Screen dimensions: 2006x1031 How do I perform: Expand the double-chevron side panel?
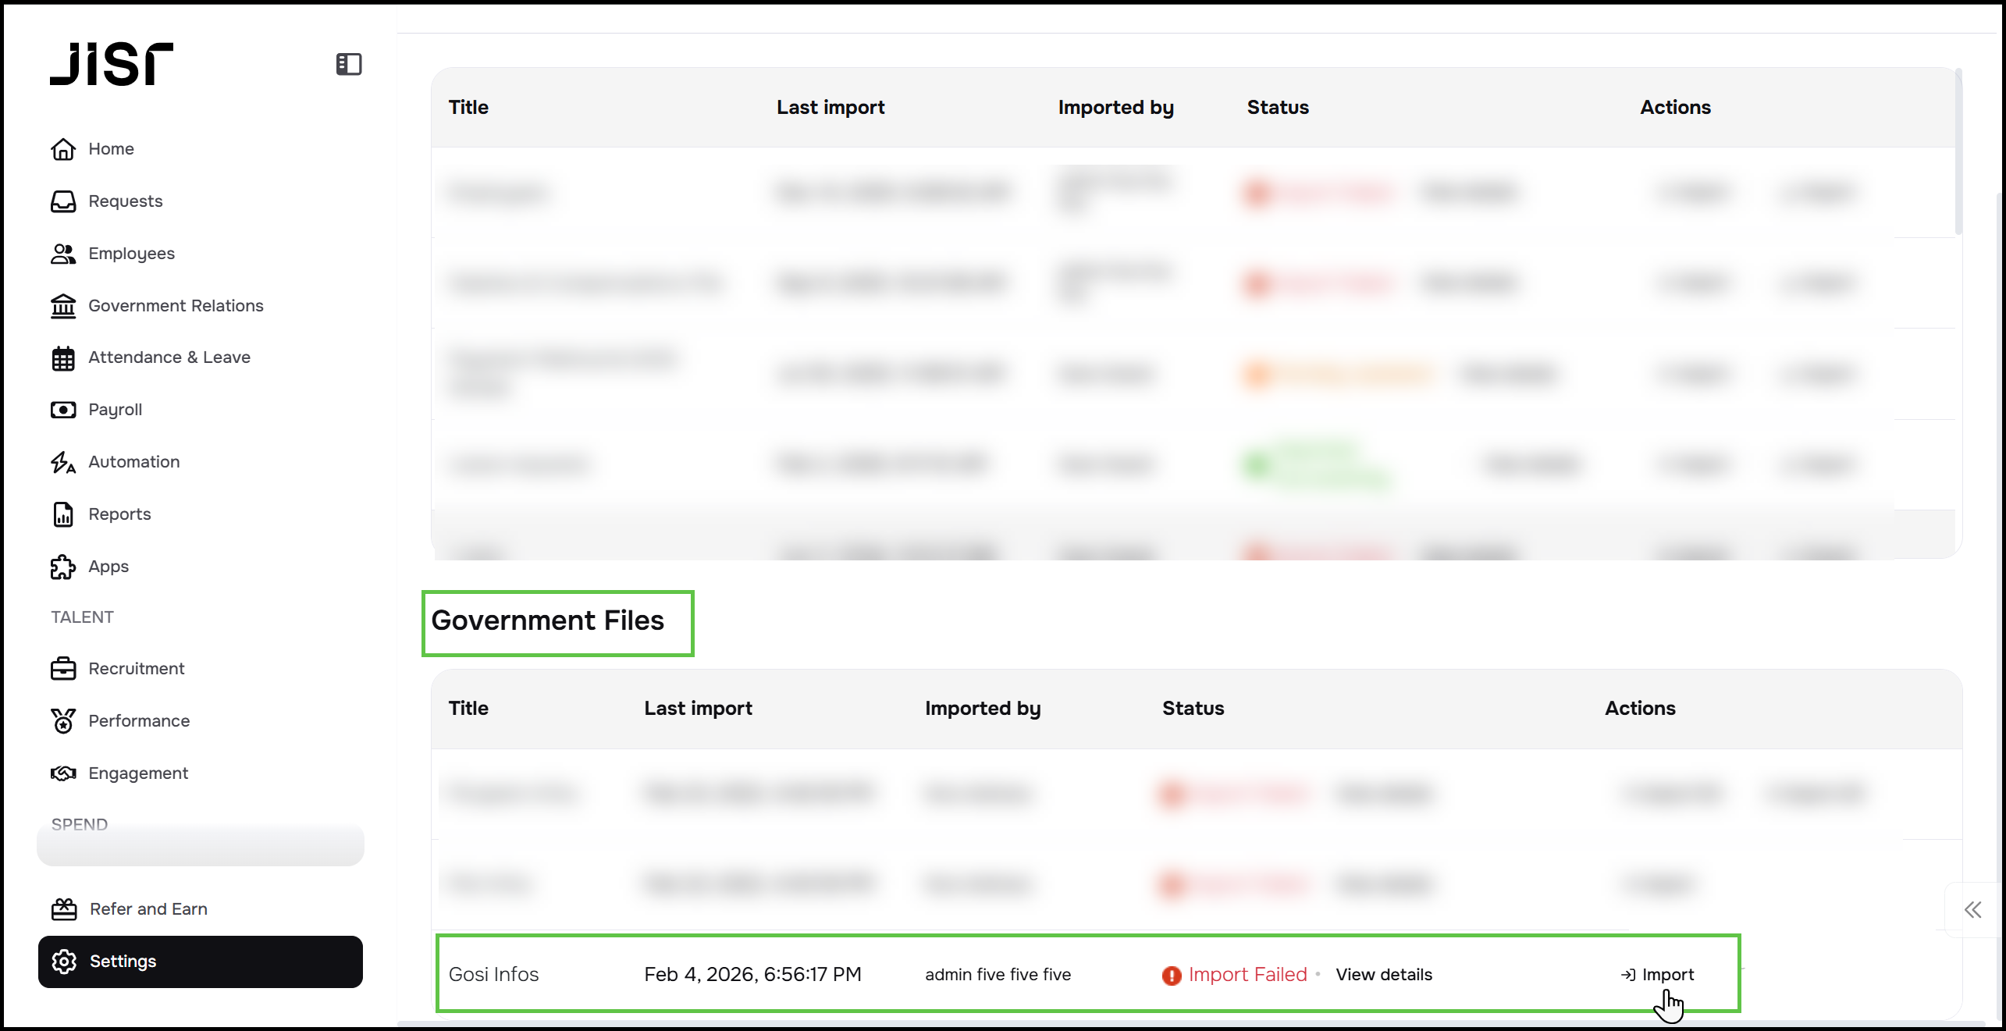1972,909
